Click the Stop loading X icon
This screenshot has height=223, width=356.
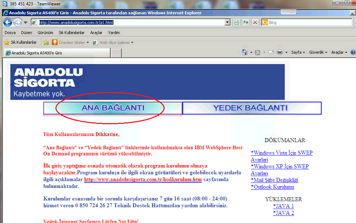(255, 23)
